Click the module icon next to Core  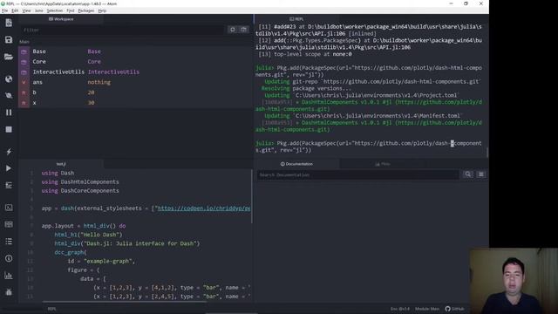pos(24,62)
